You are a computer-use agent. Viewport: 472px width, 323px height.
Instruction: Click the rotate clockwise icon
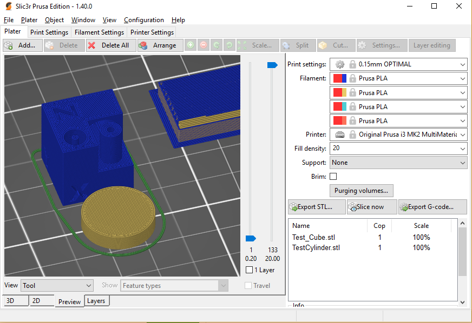pyautogui.click(x=230, y=45)
